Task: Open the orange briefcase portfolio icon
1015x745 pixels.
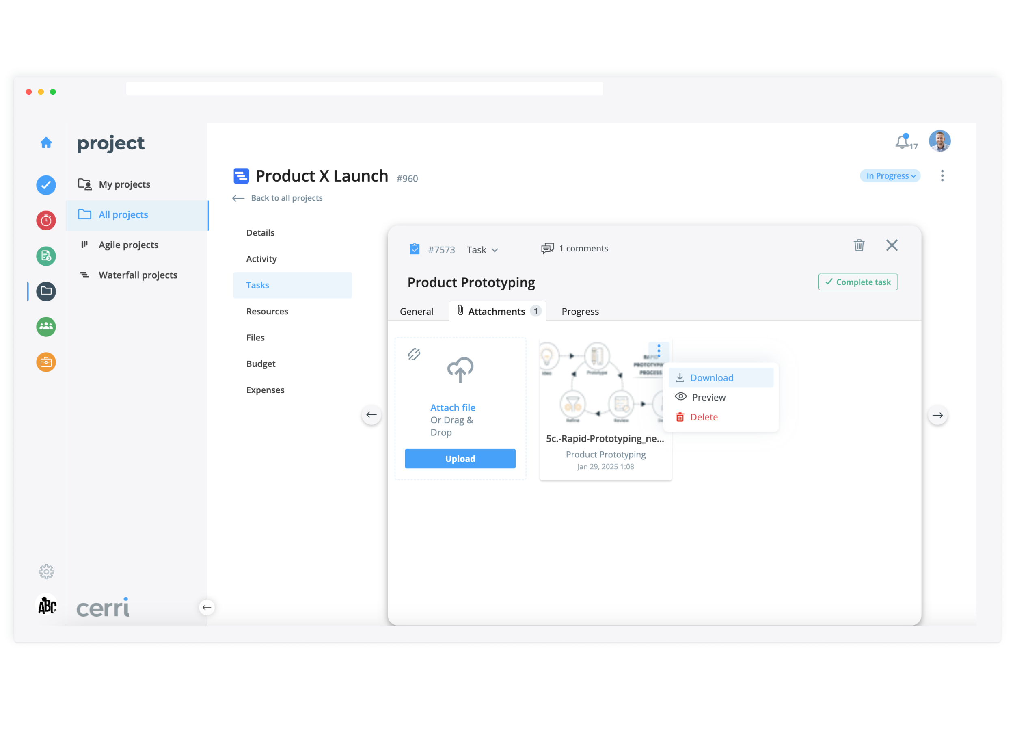Action: click(46, 362)
